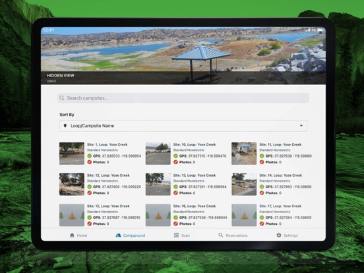Viewport: 364px width, 273px height.
Task: Open Site 11 thumbnail photo
Action: pyautogui.click(x=244, y=154)
